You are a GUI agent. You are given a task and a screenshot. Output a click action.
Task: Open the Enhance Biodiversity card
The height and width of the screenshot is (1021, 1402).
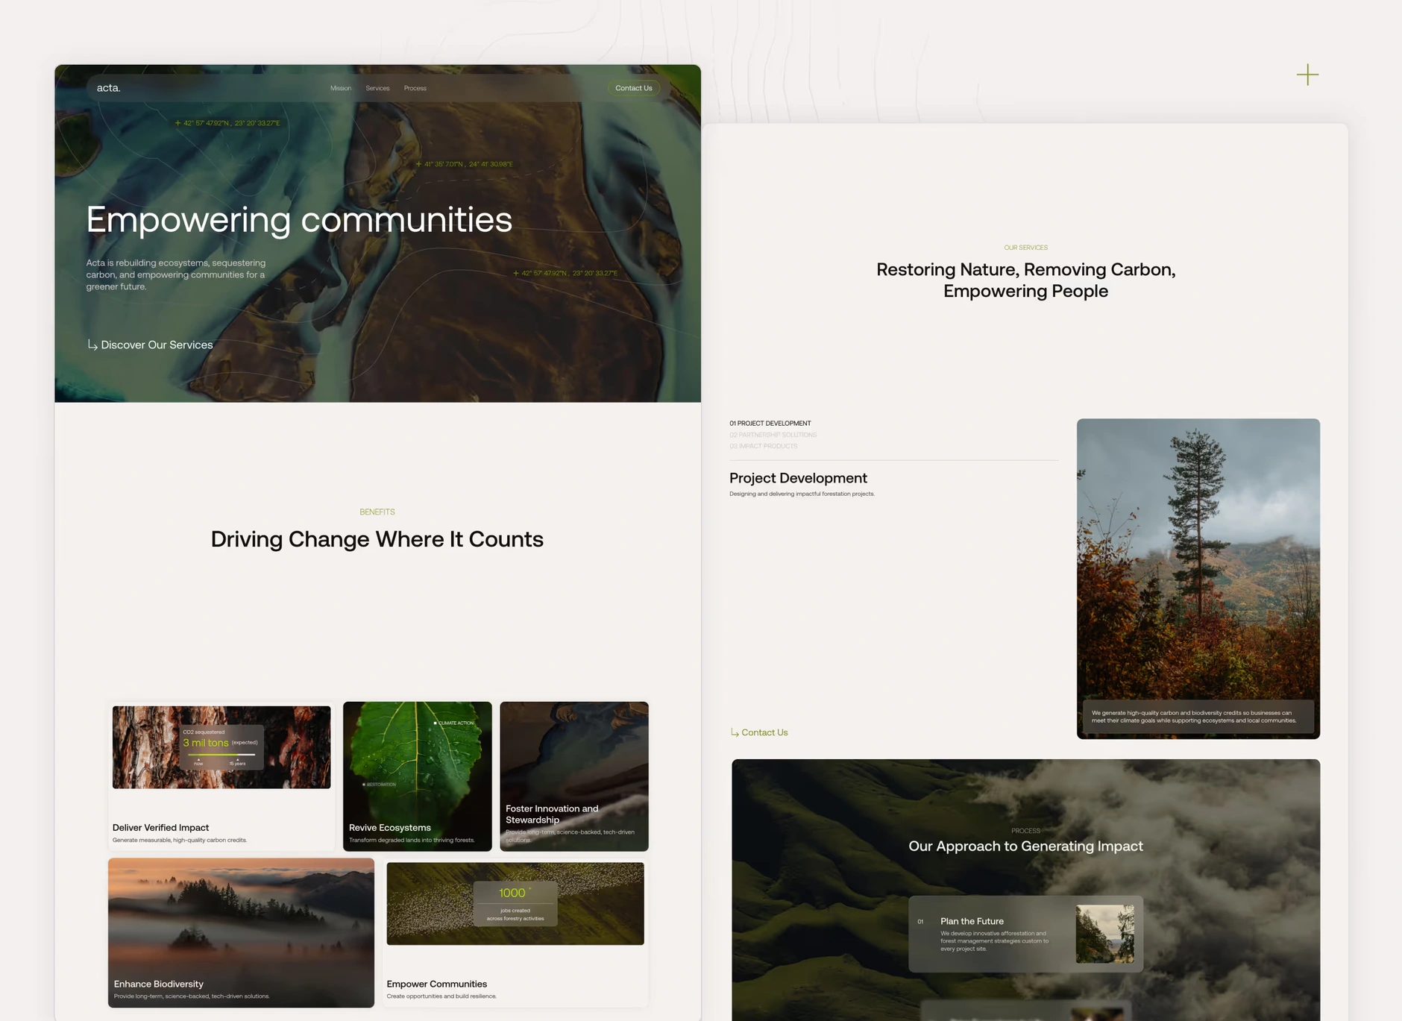point(241,932)
